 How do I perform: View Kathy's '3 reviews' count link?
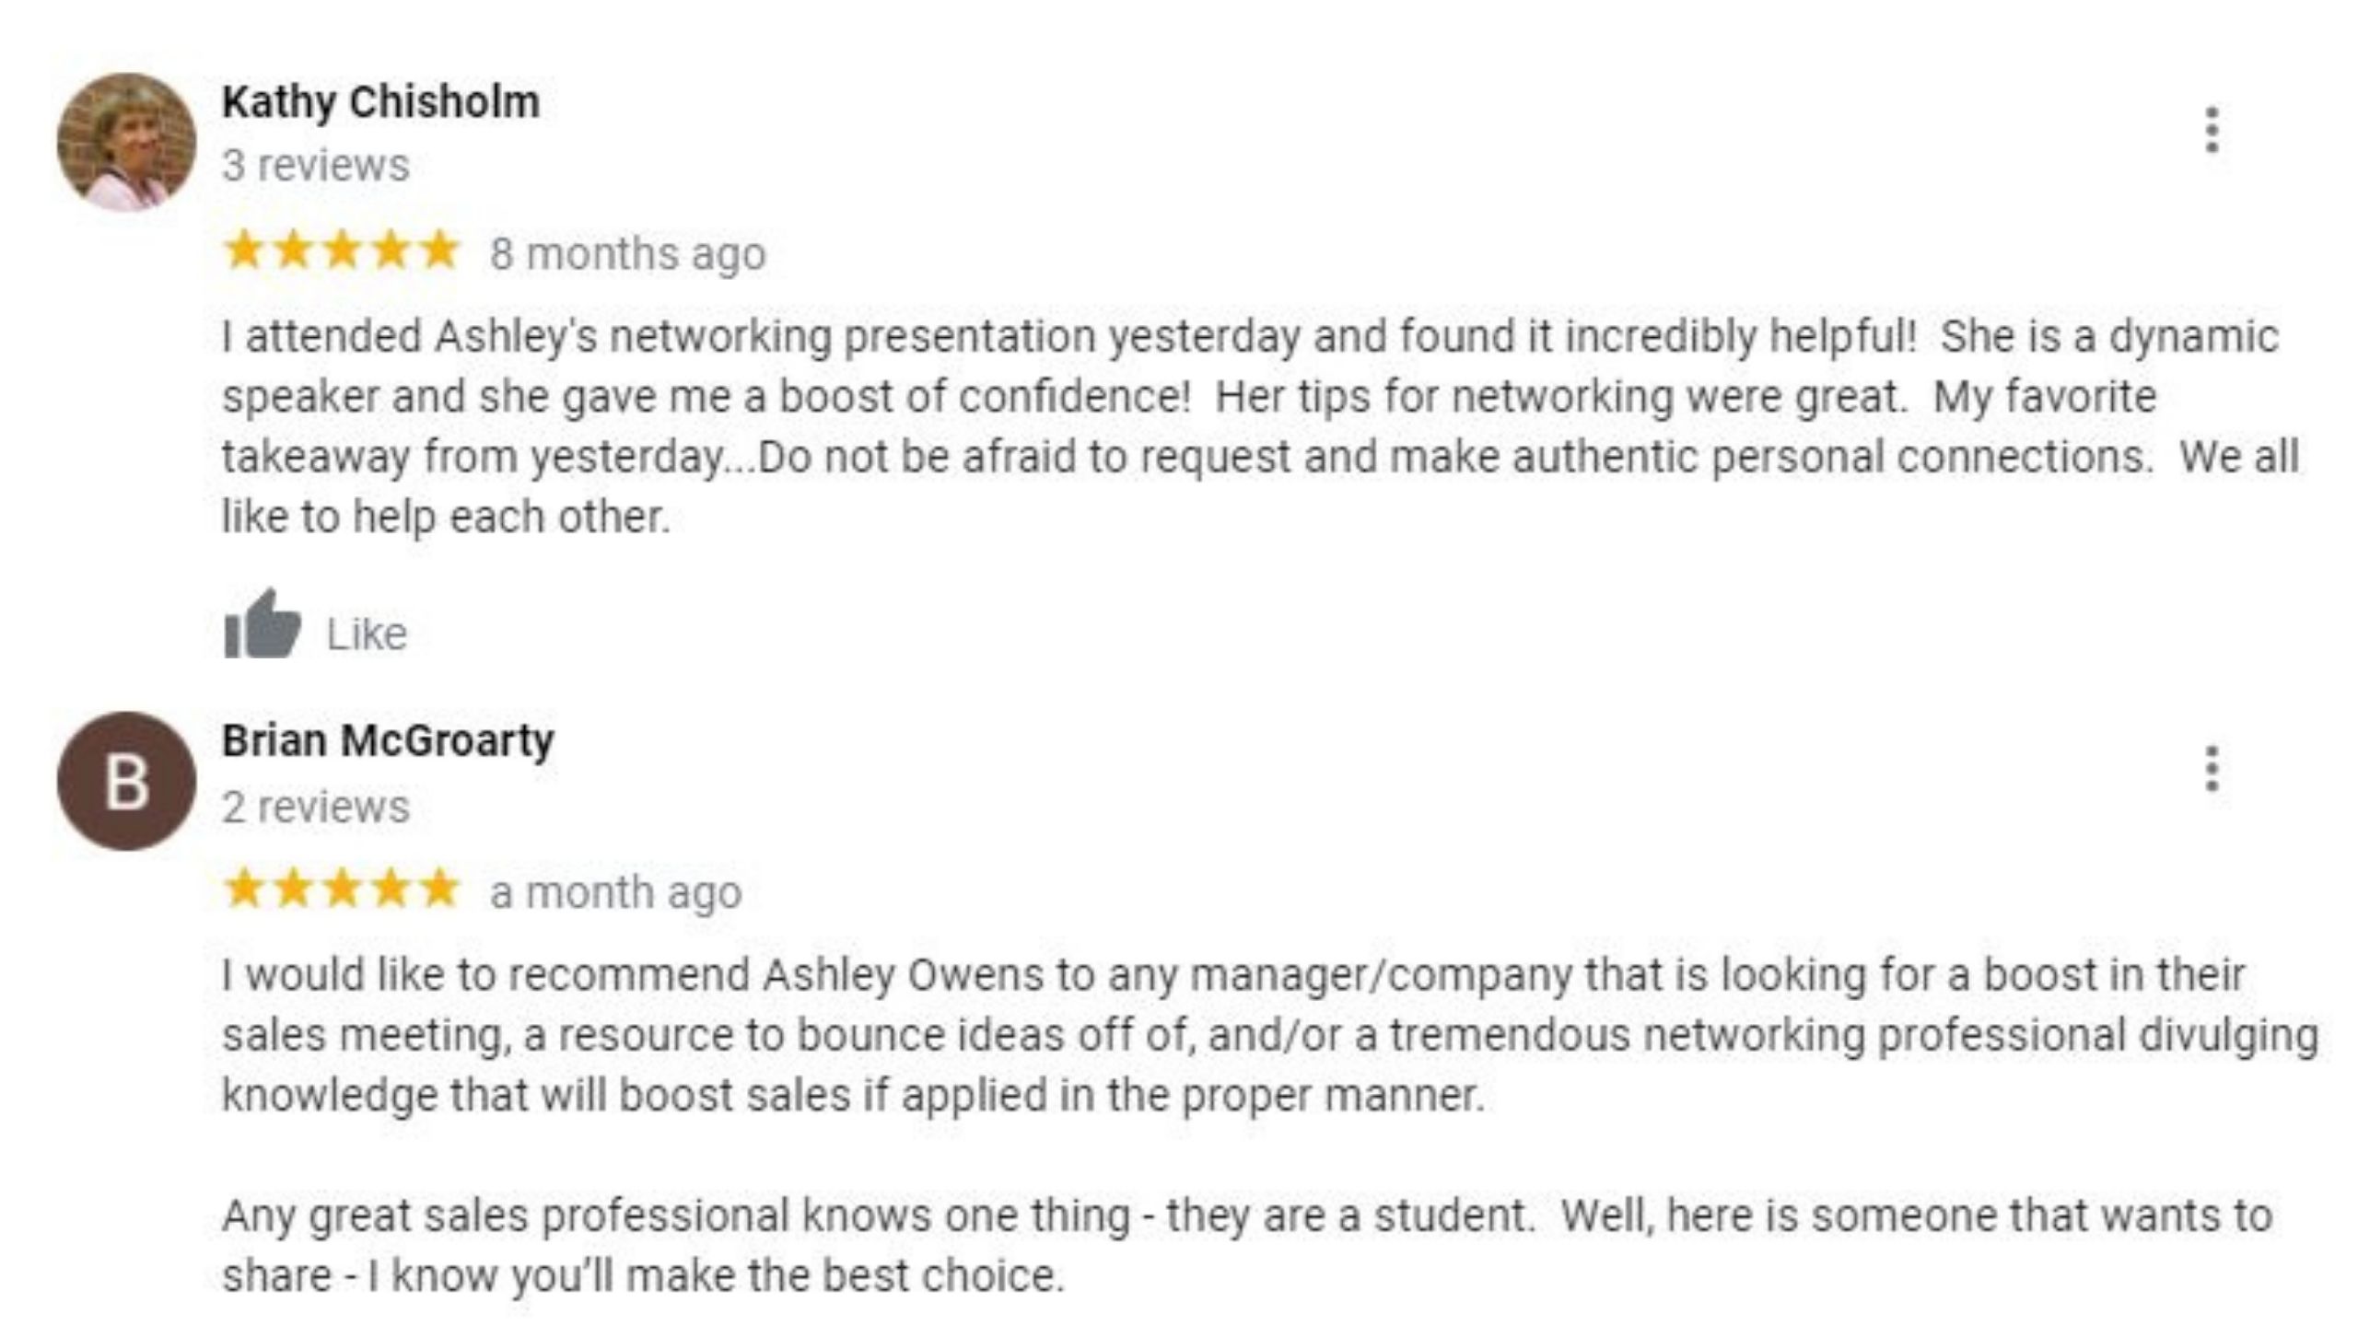coord(315,166)
